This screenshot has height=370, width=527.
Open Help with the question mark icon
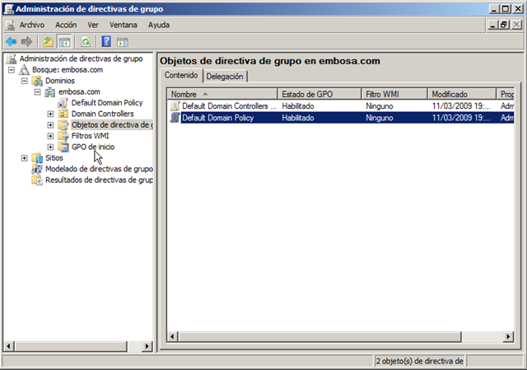click(x=107, y=41)
